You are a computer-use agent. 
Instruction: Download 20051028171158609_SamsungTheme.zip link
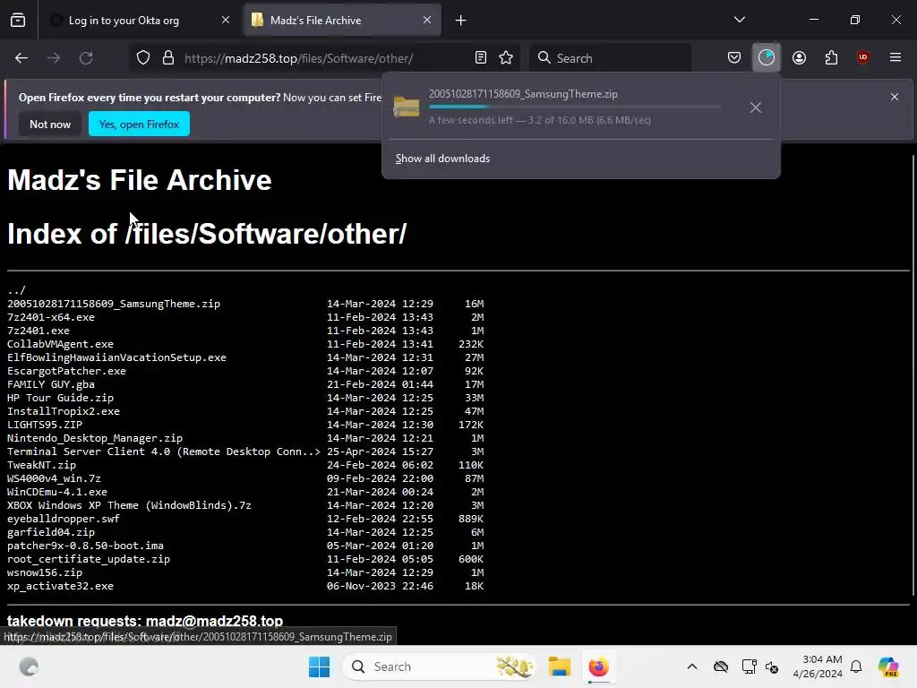(x=114, y=304)
